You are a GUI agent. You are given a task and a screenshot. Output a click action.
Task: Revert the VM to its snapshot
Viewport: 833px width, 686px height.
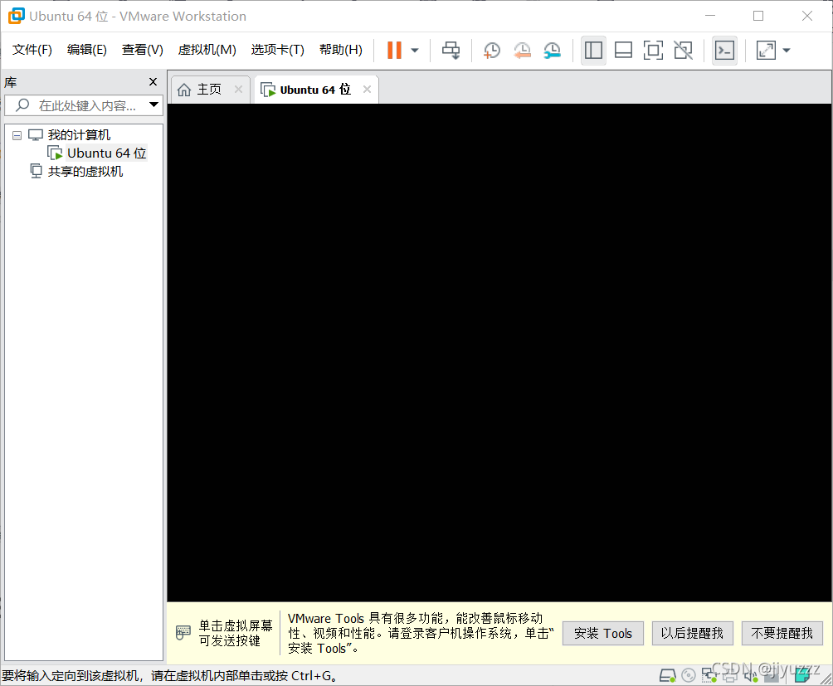[522, 50]
